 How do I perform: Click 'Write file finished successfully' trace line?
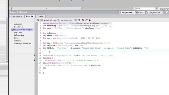click(x=72, y=60)
